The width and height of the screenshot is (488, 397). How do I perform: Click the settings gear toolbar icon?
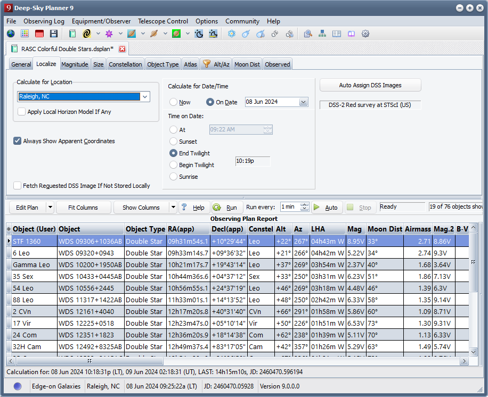click(x=365, y=34)
